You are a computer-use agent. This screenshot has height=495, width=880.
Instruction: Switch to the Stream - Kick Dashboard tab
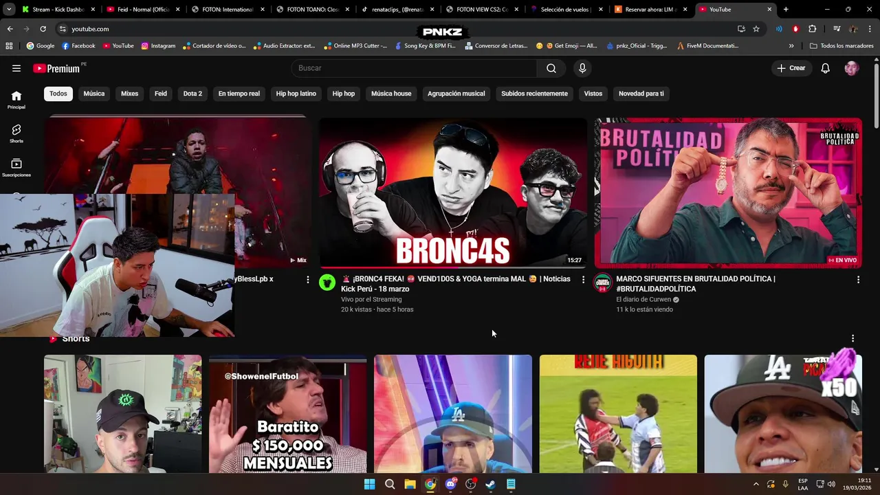58,10
